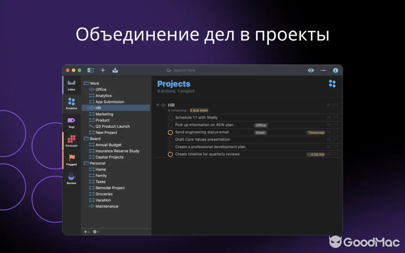Open View options via the eye icon
Viewport: 405px width, 253px height.
[x=311, y=70]
